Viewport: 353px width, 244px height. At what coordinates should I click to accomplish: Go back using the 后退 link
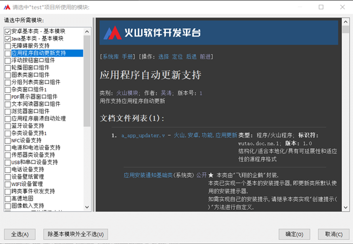point(192,57)
